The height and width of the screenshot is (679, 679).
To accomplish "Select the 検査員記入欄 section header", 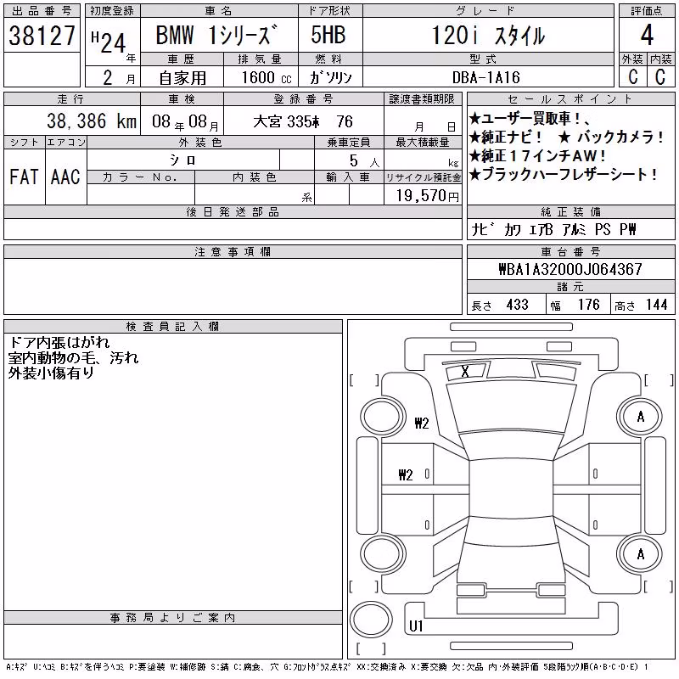I will click(172, 327).
